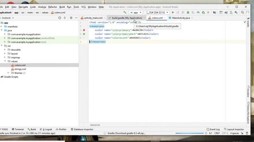Click the colorAccent line in editor

(123, 38)
